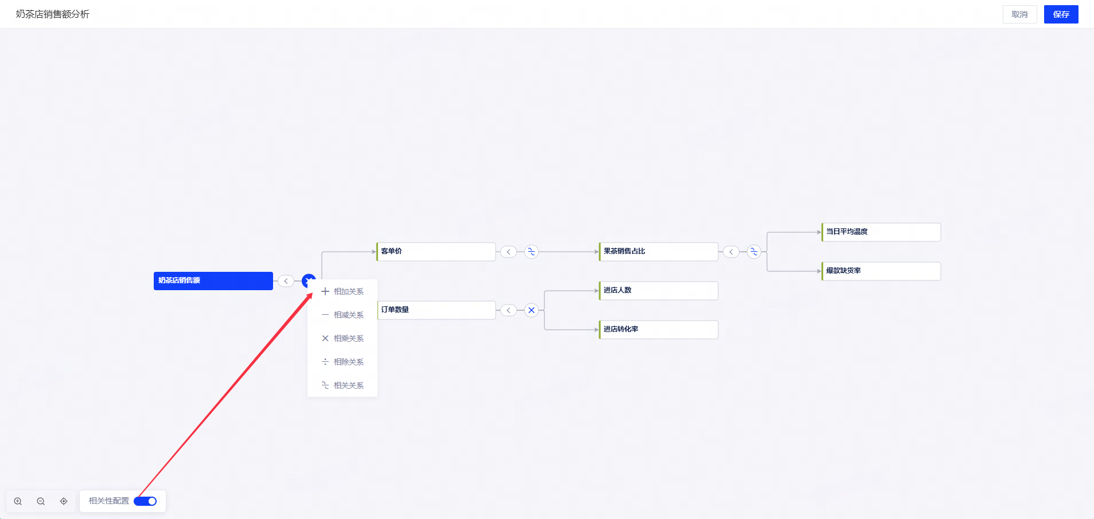The width and height of the screenshot is (1094, 519).
Task: Click the 取消 button
Action: pos(1019,14)
